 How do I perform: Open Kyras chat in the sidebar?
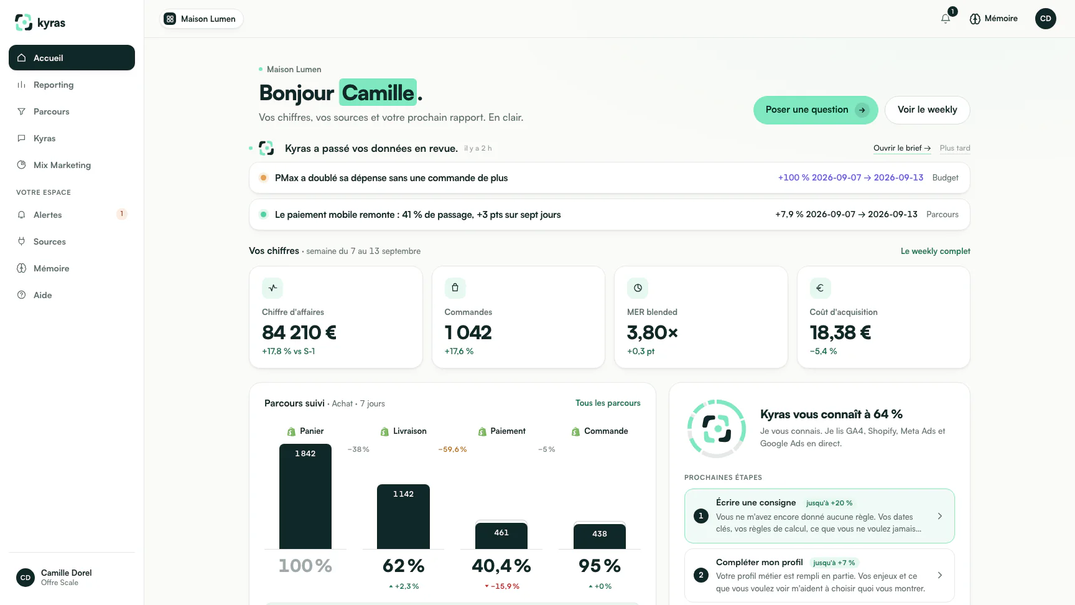[x=72, y=138]
